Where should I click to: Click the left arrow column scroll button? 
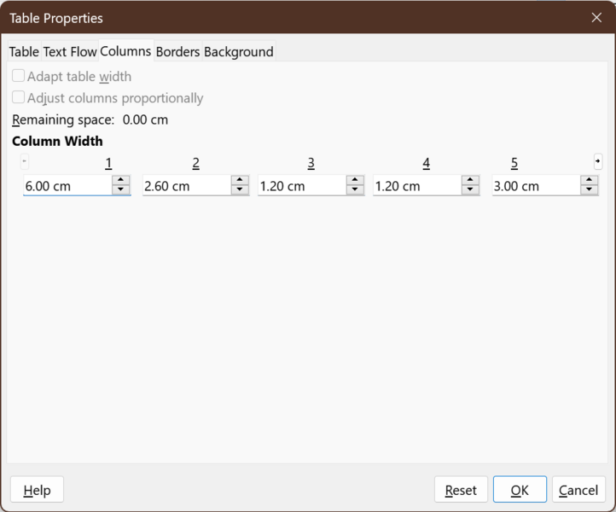(x=25, y=161)
